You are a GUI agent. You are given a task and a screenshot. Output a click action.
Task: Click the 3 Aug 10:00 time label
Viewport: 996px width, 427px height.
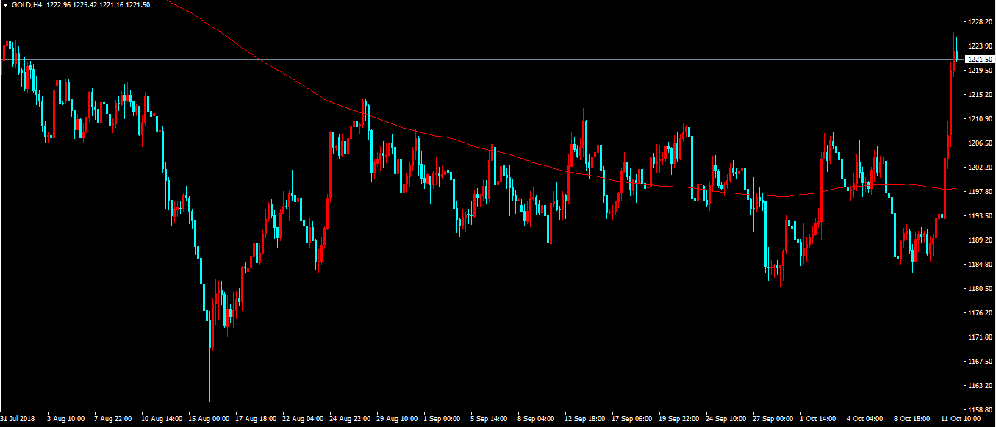tap(66, 419)
